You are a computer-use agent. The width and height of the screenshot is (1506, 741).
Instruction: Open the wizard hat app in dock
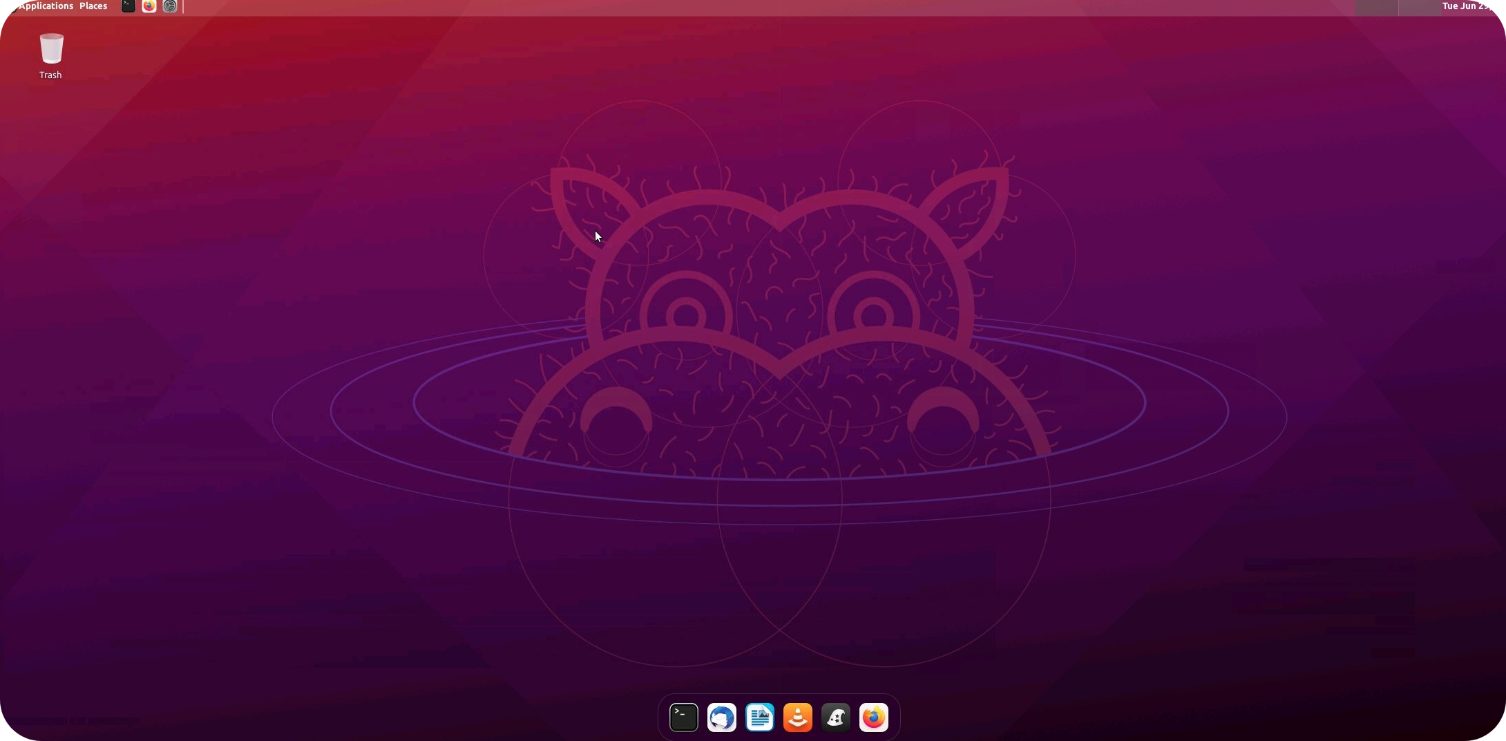pos(836,717)
